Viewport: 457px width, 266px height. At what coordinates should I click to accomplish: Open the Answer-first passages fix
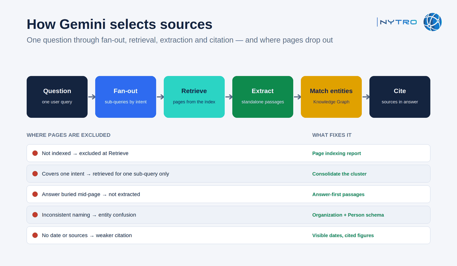pos(338,194)
